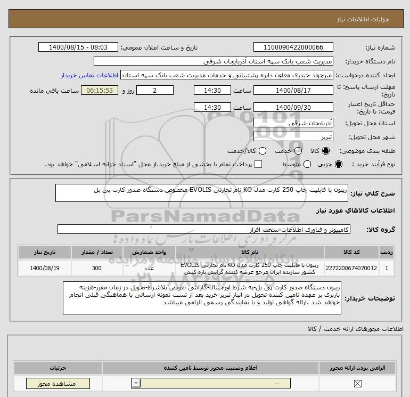Toggle the mandatory license checkbox
410x397 pixels.
click(357, 384)
